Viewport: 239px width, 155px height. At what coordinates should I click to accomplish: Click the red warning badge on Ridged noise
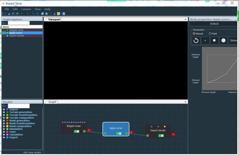[89, 130]
